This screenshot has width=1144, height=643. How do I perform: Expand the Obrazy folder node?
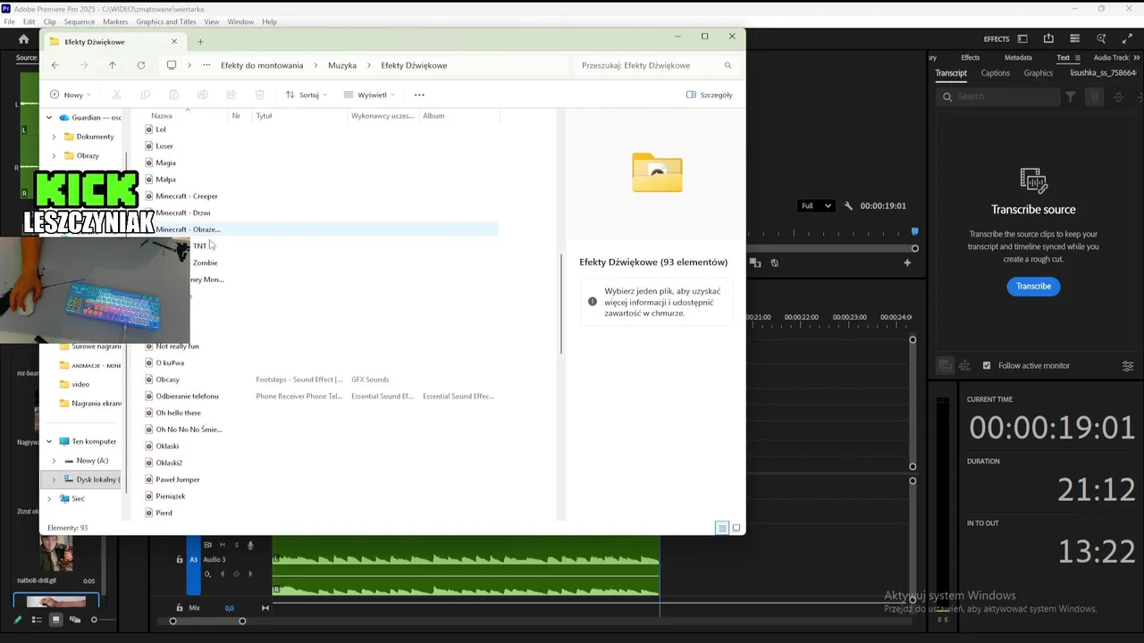(54, 155)
